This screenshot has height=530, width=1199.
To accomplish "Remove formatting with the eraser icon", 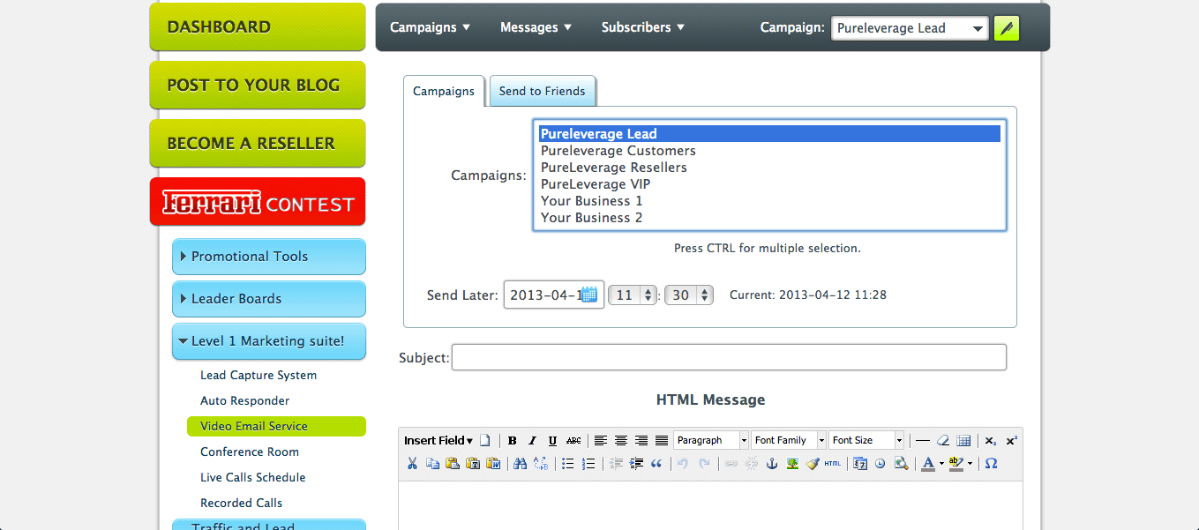I will pyautogui.click(x=943, y=440).
